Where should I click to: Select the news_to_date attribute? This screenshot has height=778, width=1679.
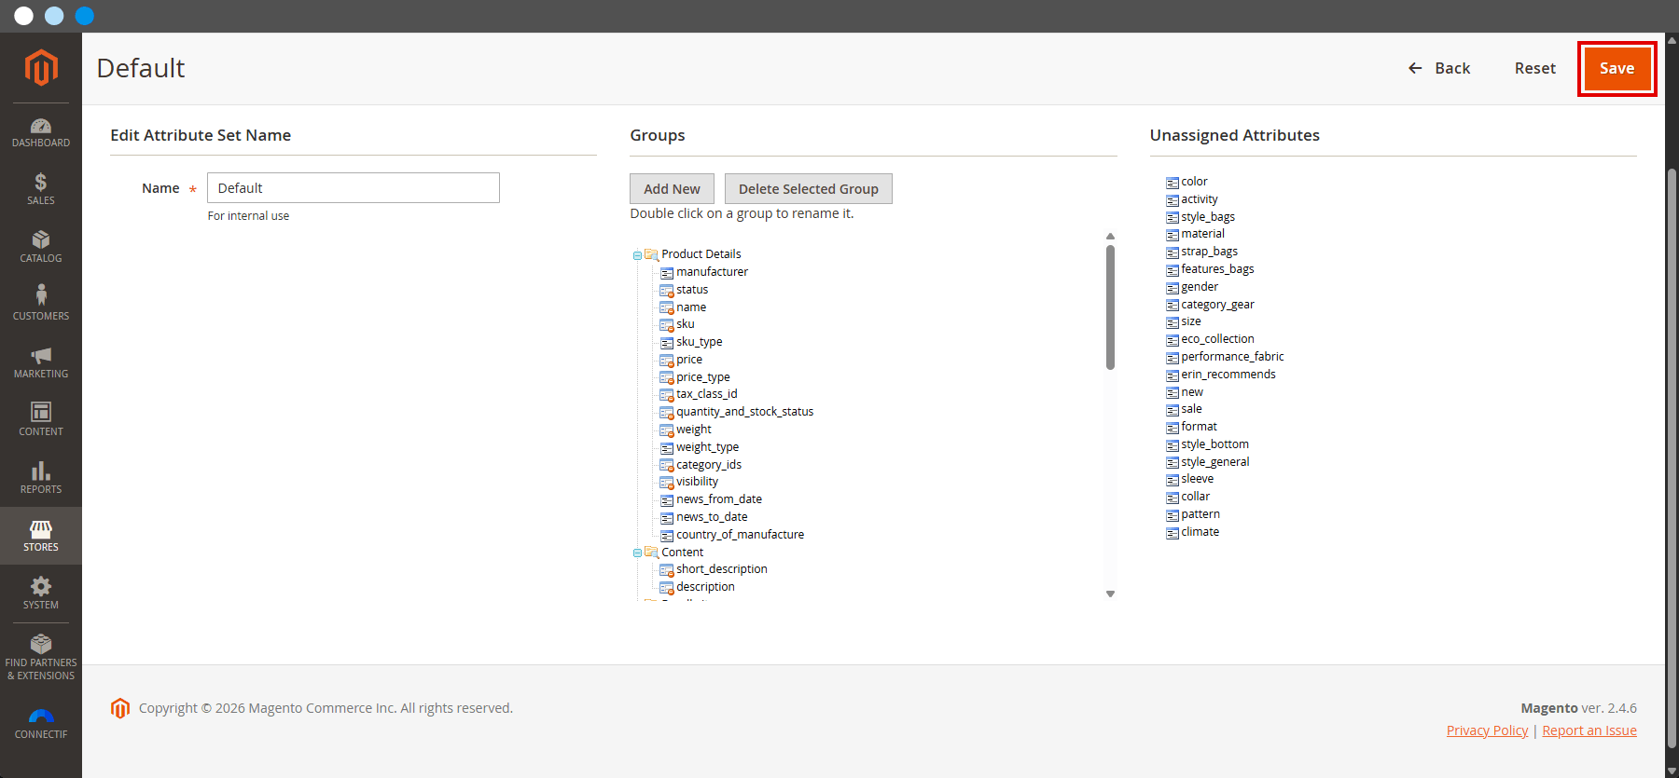pyautogui.click(x=712, y=517)
